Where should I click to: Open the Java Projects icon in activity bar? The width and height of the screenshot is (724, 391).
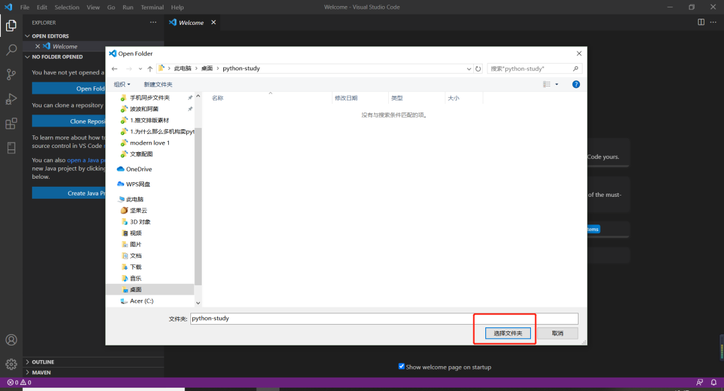click(11, 147)
